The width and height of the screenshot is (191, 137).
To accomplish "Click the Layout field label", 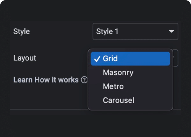I will [25, 58].
